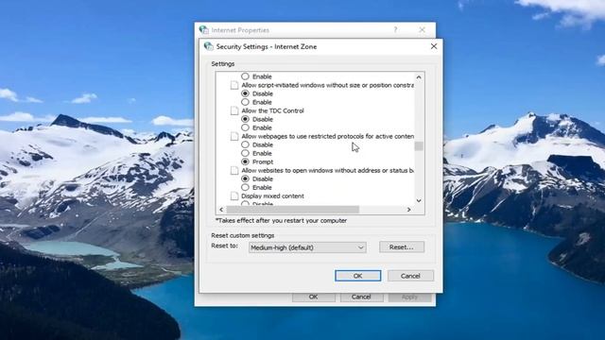Click the page icon beside open windows without address
Image resolution: width=605 pixels, height=340 pixels.
tap(234, 170)
